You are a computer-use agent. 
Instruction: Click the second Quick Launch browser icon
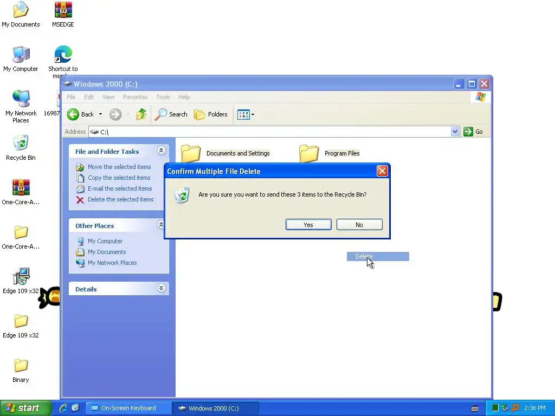pyautogui.click(x=75, y=408)
